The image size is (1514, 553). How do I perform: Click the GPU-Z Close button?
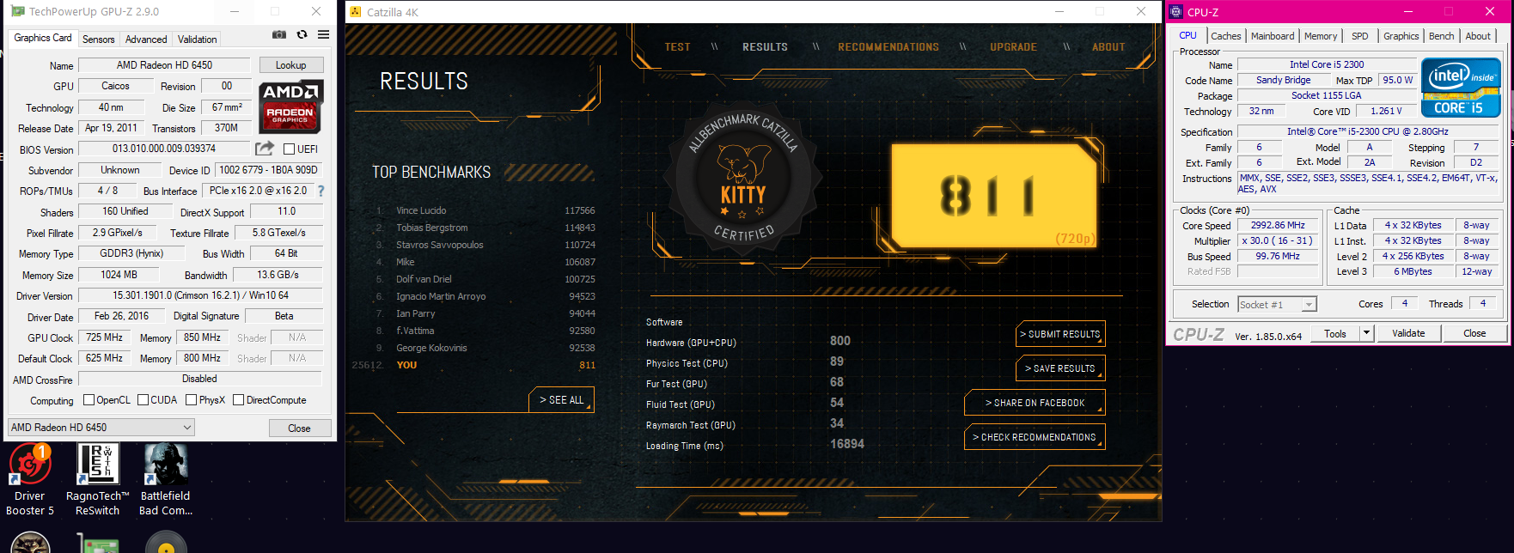[x=299, y=428]
